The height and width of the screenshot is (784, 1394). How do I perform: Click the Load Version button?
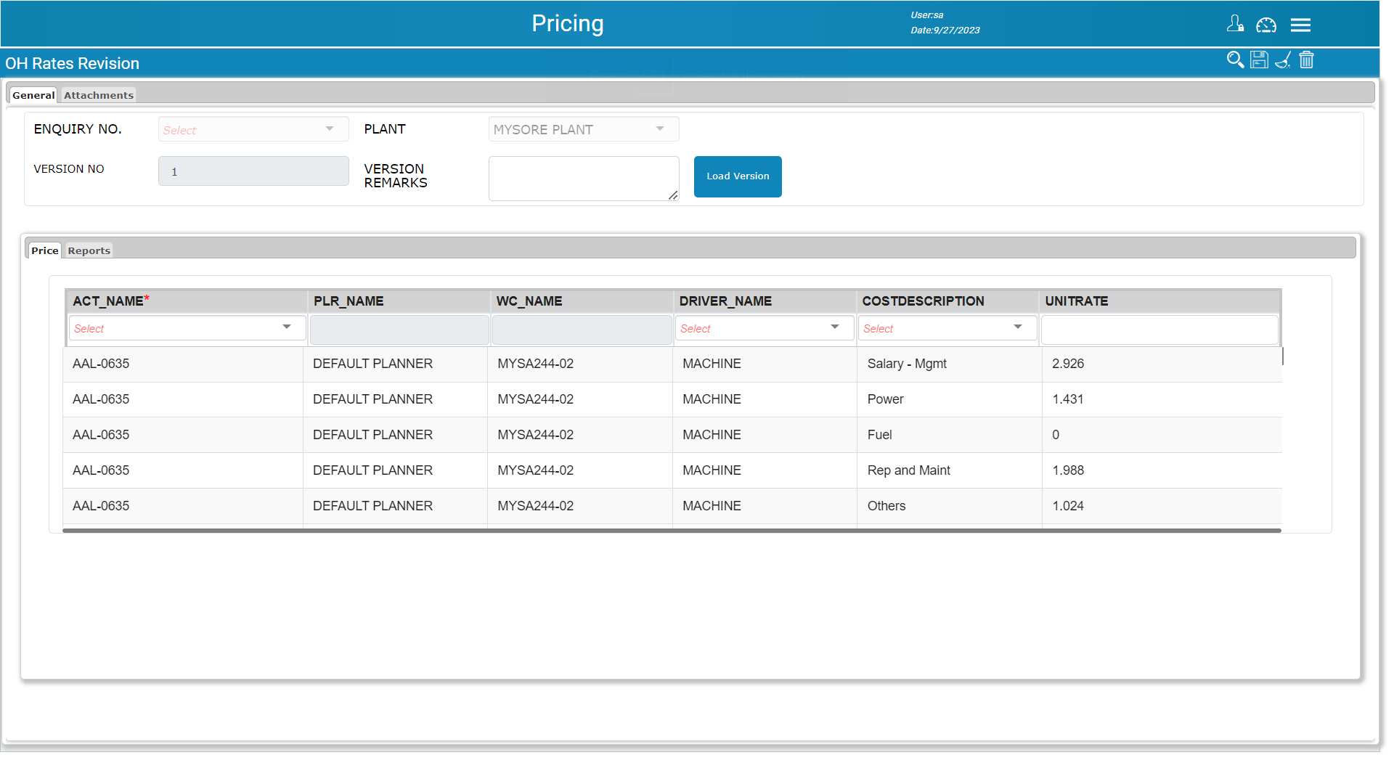[738, 176]
